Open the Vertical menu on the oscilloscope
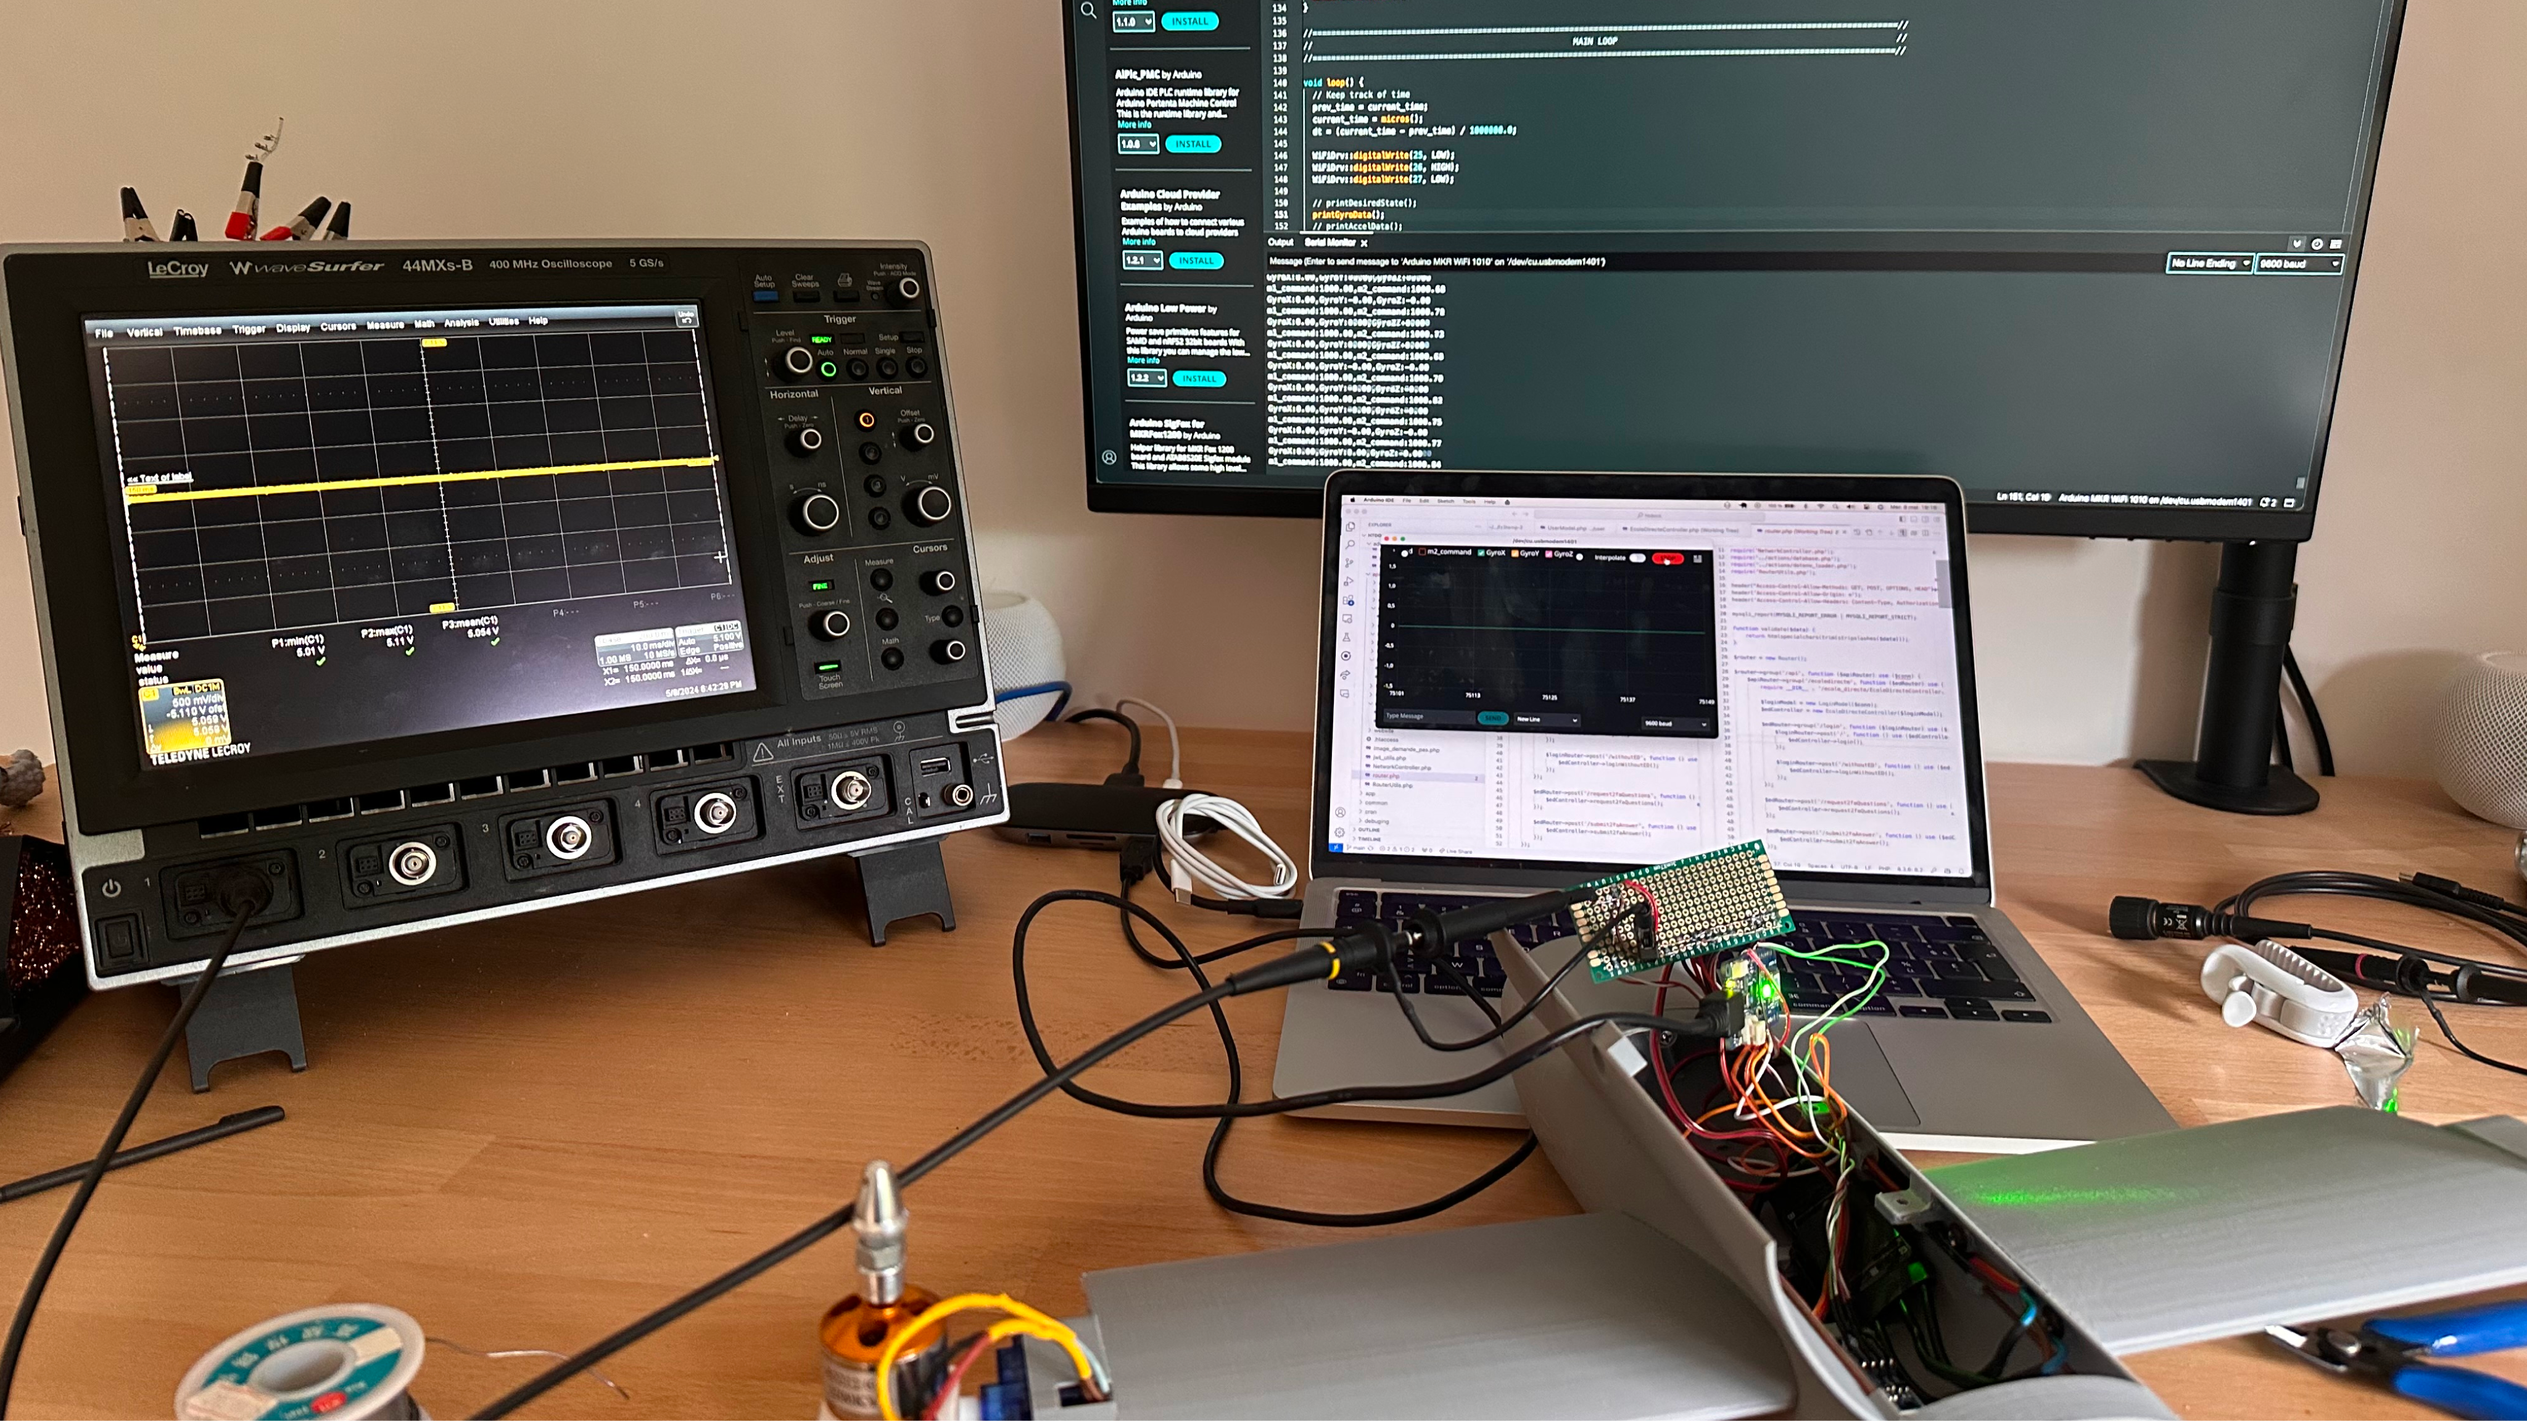 (144, 332)
